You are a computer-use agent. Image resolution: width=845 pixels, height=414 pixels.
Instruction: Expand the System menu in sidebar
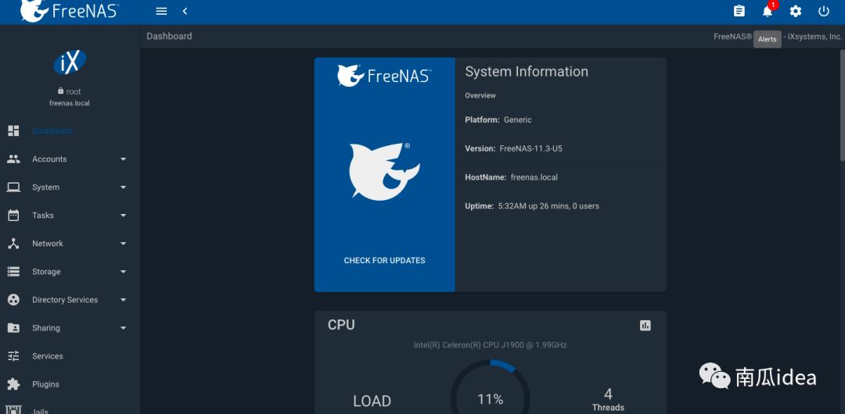(45, 187)
